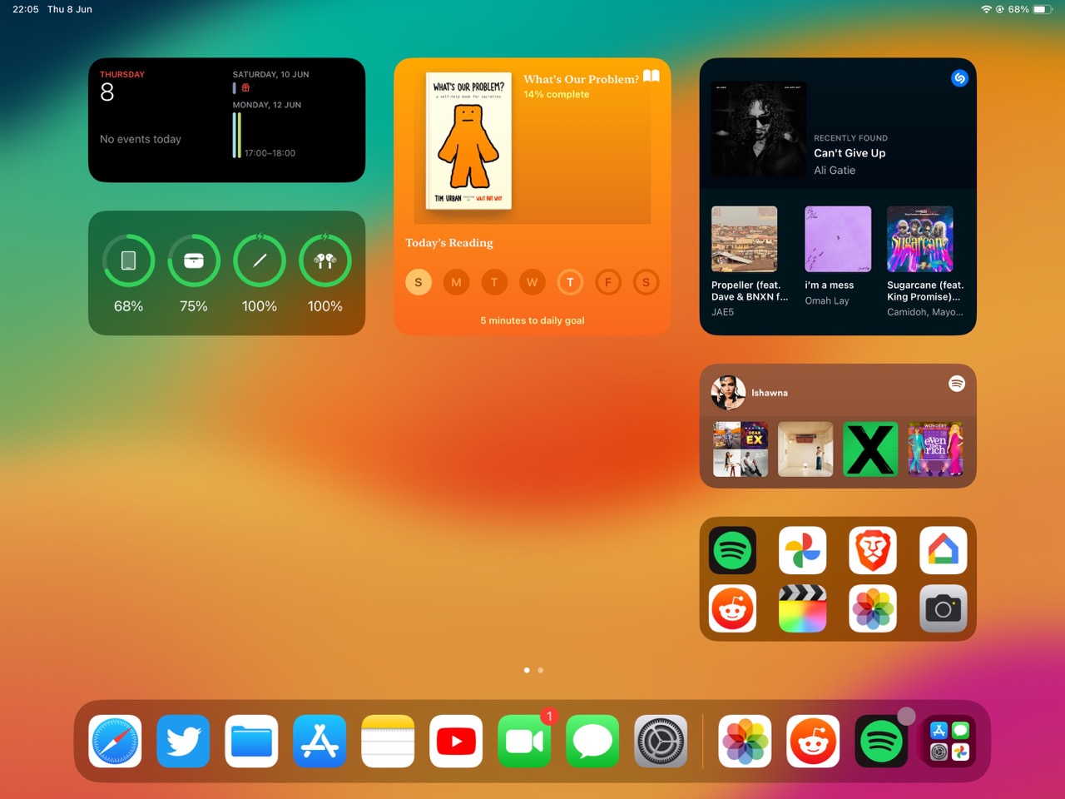Tap 5 minutes to daily goal
Screen dimensions: 1065x799
[532, 320]
